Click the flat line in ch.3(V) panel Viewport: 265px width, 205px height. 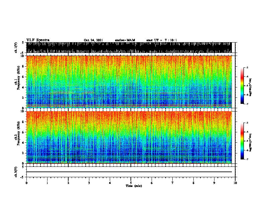click(x=129, y=172)
